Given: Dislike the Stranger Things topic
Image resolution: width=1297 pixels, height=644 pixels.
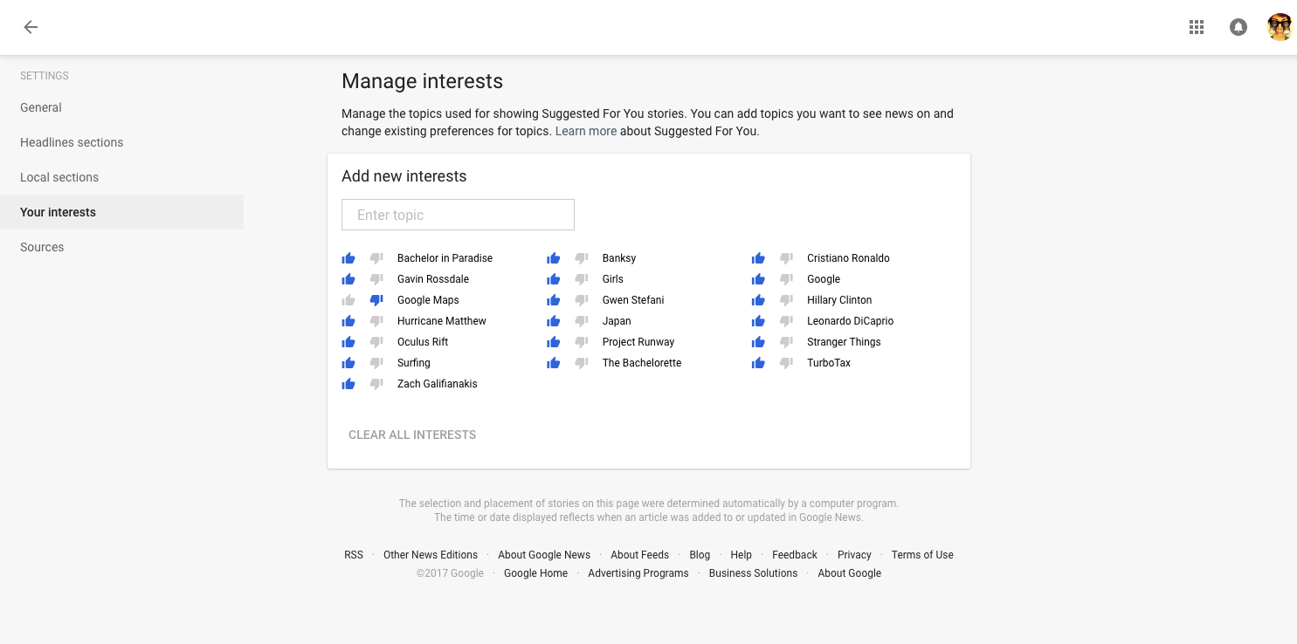Looking at the screenshot, I should click(786, 342).
